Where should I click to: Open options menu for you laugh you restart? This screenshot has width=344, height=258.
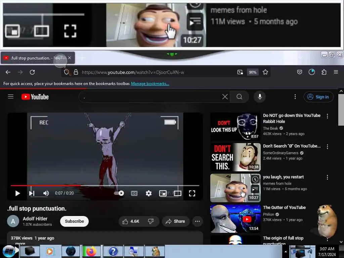coord(327,177)
